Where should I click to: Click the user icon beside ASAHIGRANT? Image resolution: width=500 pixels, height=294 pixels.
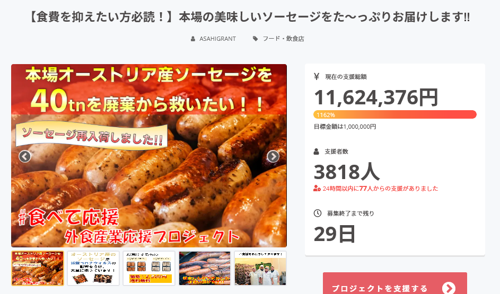[193, 39]
